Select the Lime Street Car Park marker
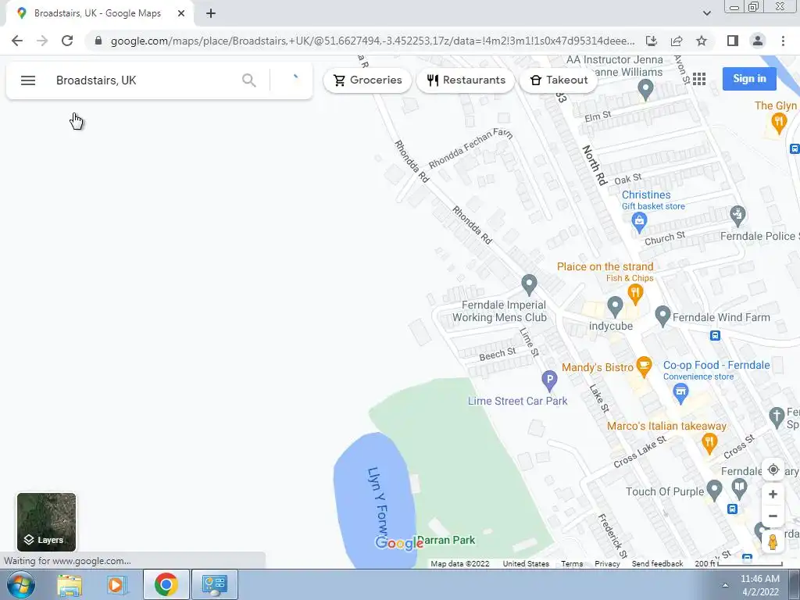The height and width of the screenshot is (600, 800). click(549, 380)
